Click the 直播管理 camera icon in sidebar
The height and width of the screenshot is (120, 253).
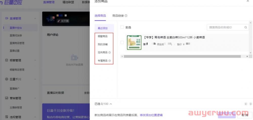click(x=7, y=18)
